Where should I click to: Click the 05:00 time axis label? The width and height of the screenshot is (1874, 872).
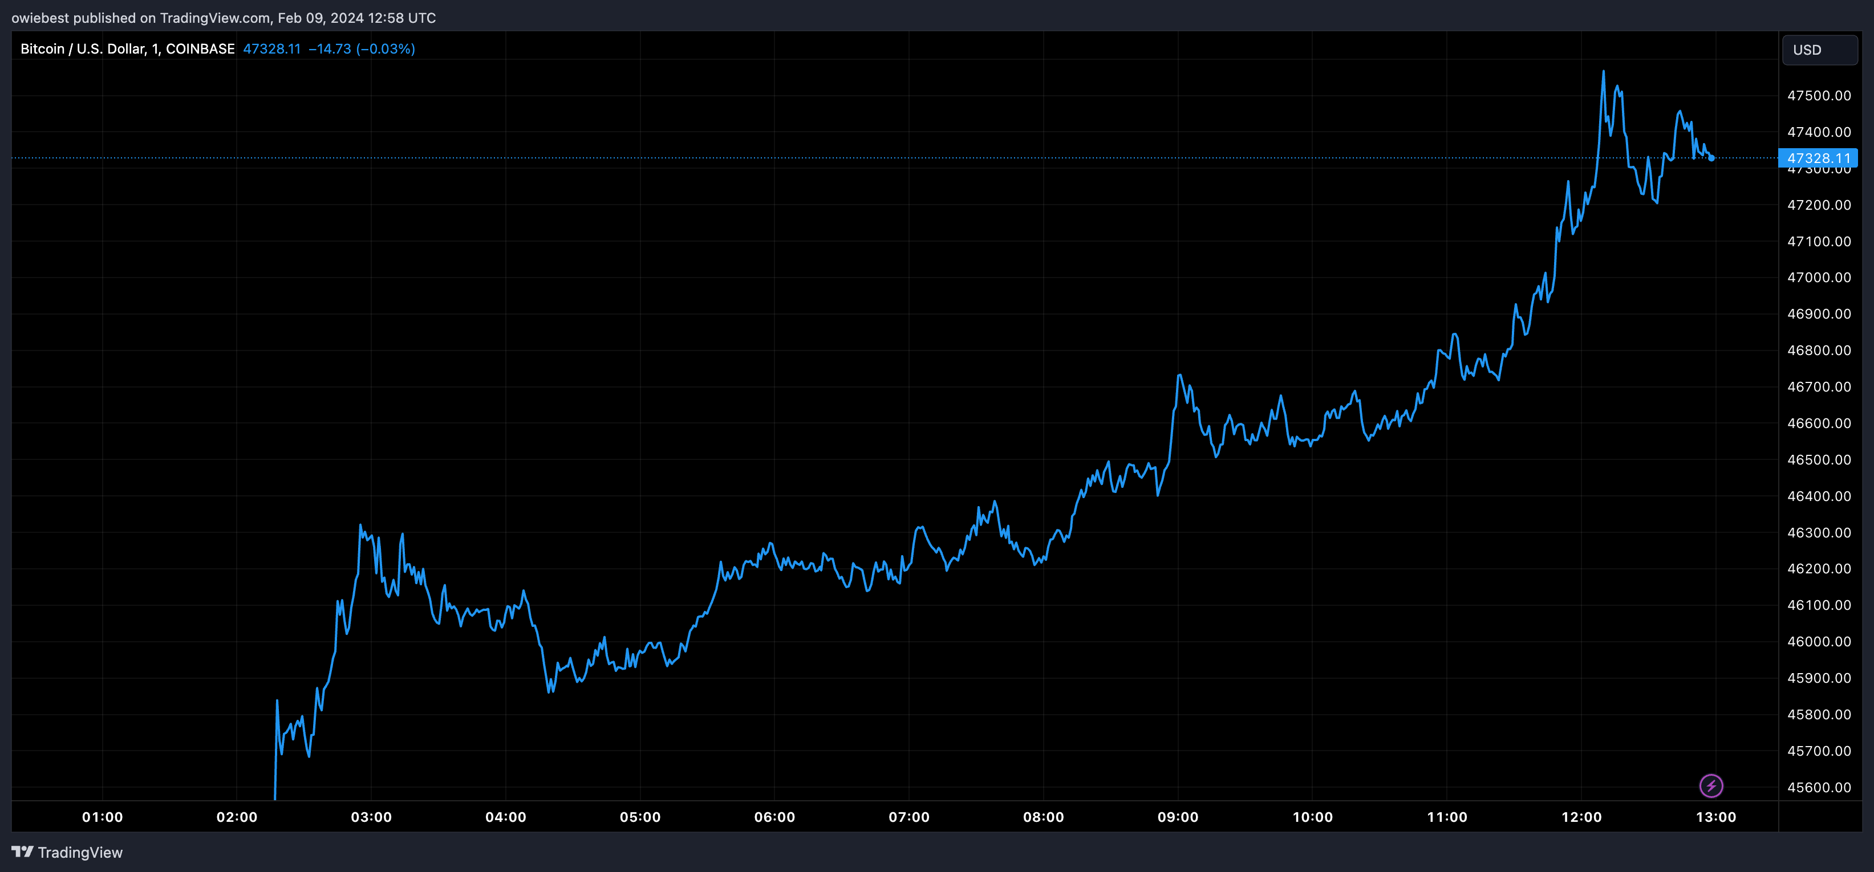click(640, 817)
